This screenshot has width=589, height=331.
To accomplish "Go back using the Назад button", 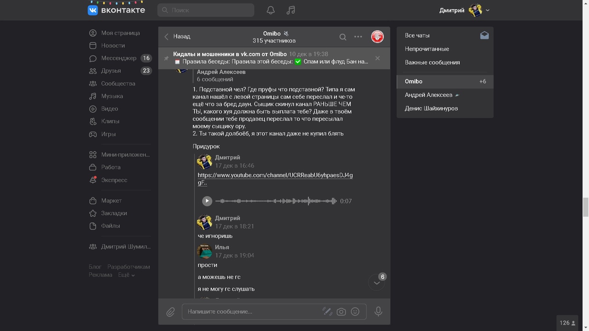I will pyautogui.click(x=177, y=37).
